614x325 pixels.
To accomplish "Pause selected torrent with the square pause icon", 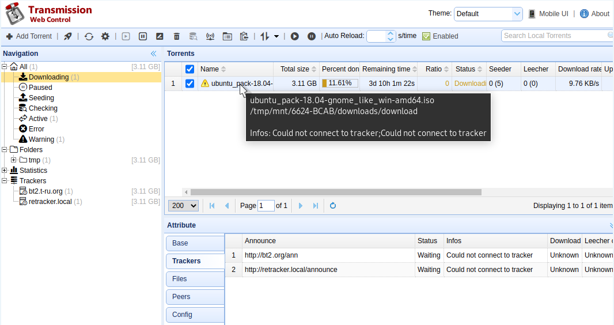I will (143, 36).
